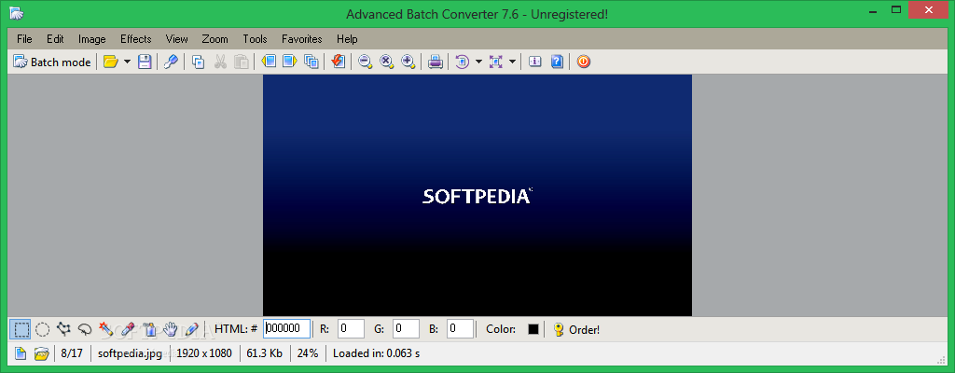
Task: Click the resize image icon
Action: (496, 62)
